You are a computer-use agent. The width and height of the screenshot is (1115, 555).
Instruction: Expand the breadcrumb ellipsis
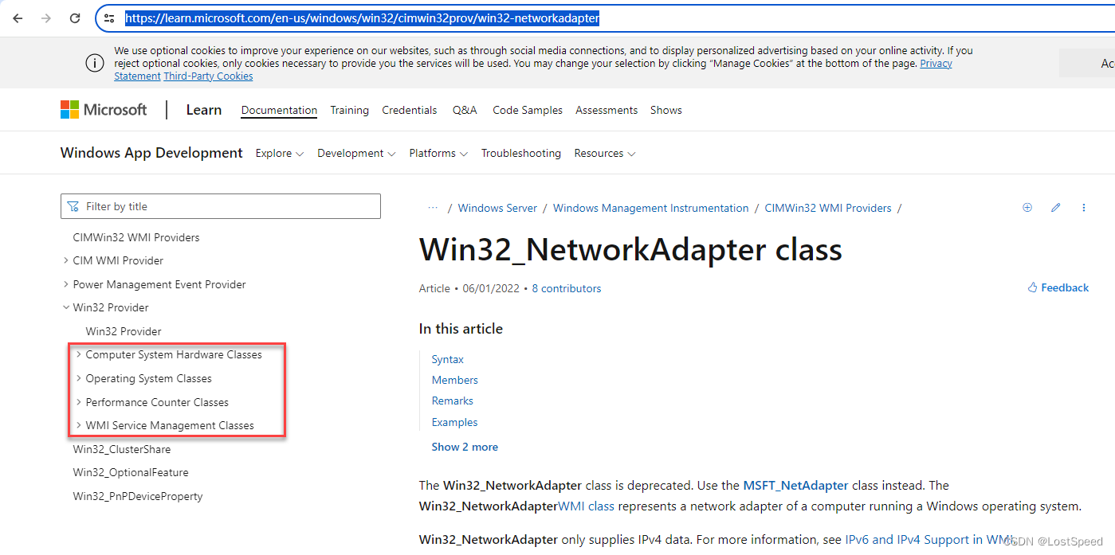click(x=433, y=208)
